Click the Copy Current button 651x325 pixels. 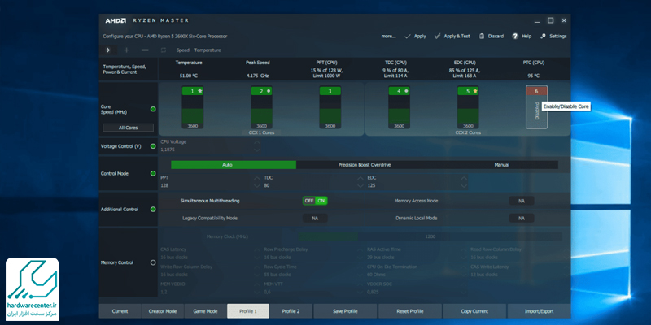coord(474,311)
